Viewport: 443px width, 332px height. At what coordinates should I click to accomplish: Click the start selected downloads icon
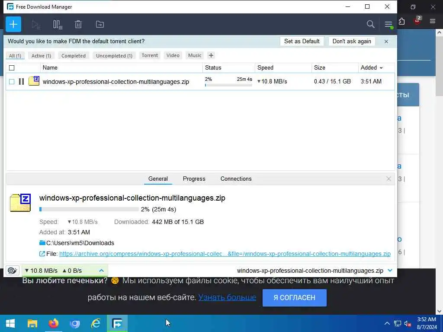36,25
